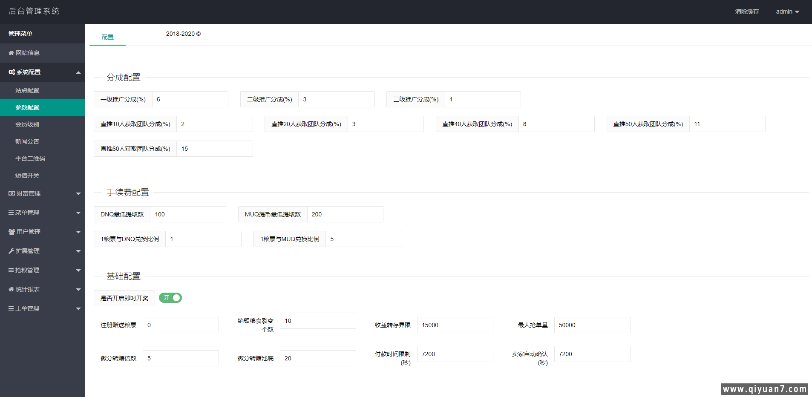Viewport: 812px width, 397px height.
Task: Click the 清除缓存 link
Action: click(x=747, y=12)
